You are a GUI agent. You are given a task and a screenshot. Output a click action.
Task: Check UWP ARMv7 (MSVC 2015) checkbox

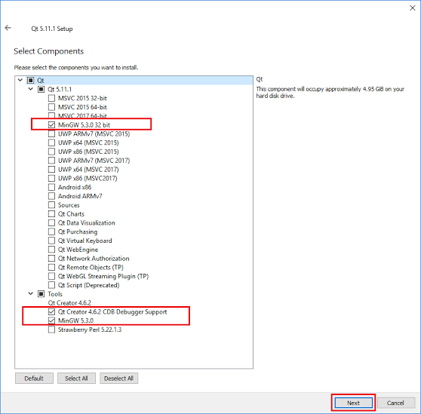(x=51, y=133)
